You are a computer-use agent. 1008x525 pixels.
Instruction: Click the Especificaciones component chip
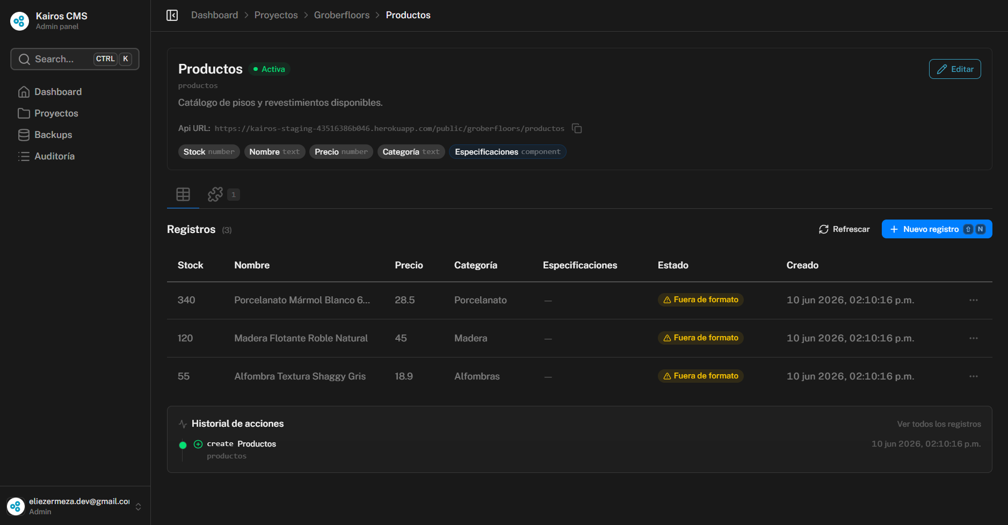[x=507, y=152]
